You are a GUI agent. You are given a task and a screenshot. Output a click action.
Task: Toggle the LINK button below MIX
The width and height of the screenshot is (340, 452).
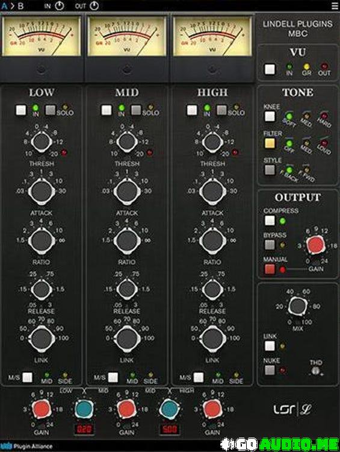point(270,346)
